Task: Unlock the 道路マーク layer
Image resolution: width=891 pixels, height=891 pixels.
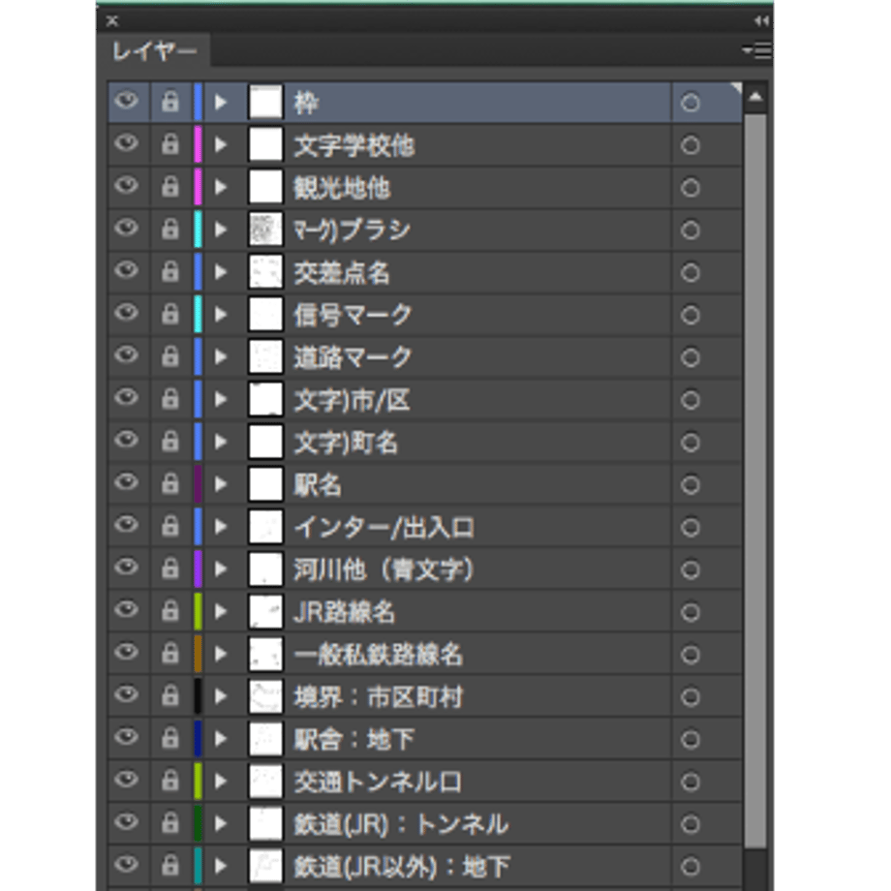Action: 169,356
